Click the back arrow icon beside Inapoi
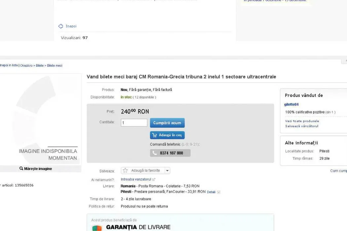 [60, 26]
